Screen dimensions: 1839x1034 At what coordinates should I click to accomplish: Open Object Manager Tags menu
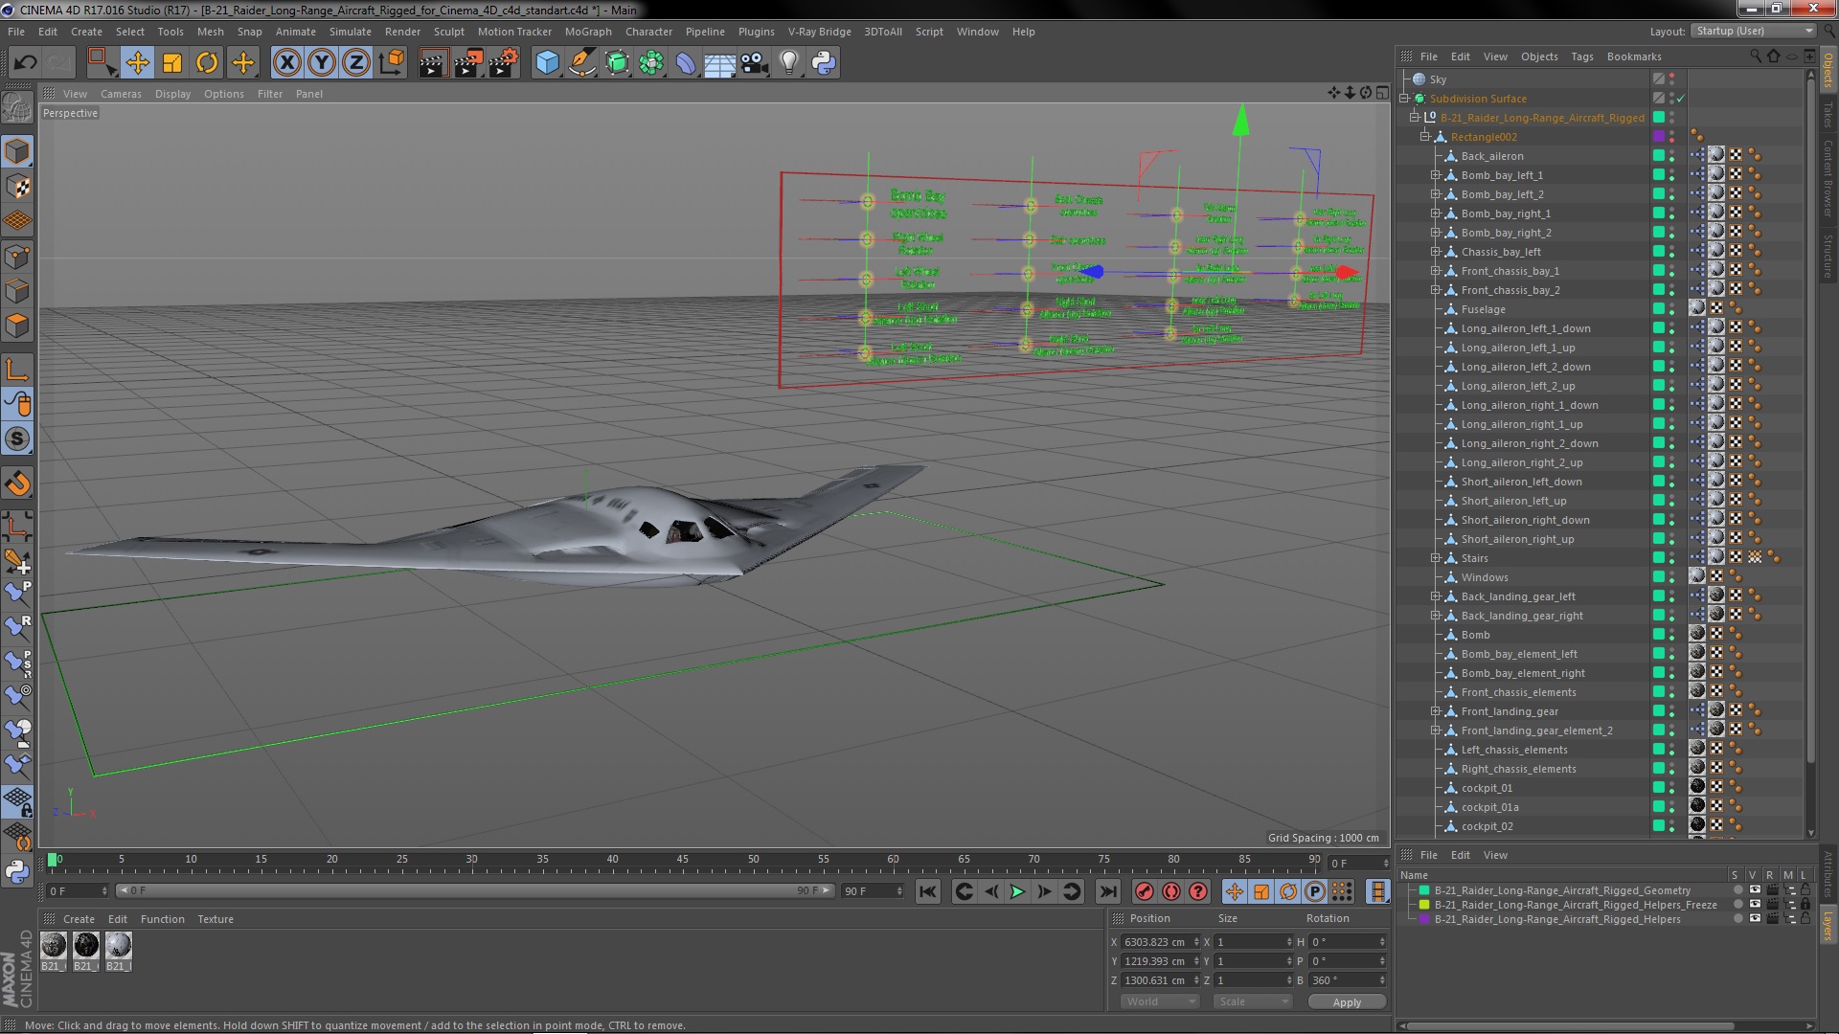coord(1581,56)
